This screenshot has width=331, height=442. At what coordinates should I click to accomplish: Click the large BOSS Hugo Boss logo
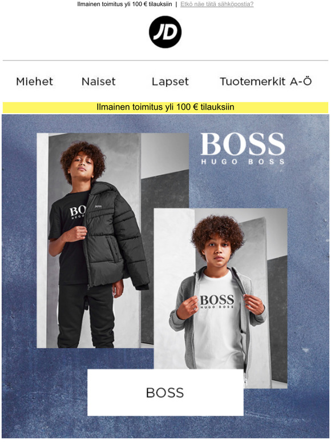pos(243,148)
